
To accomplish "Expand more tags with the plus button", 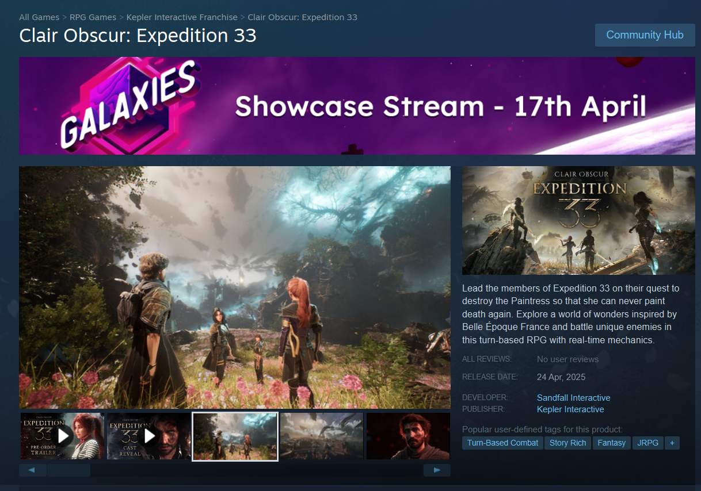I will pos(672,443).
